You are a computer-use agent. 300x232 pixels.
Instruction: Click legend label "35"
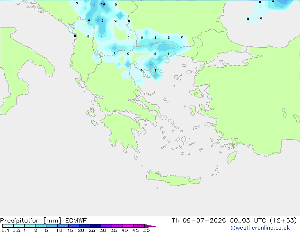[114, 230]
